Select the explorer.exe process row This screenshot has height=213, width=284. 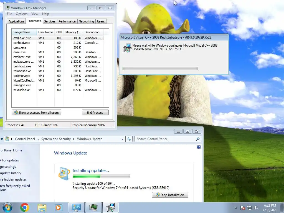[58, 57]
